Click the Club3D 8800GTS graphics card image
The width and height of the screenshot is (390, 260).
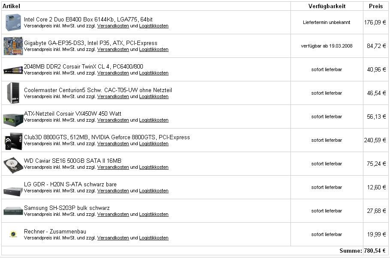[x=13, y=141]
